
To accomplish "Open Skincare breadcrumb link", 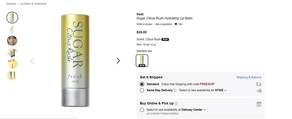I will pyautogui.click(x=11, y=4).
